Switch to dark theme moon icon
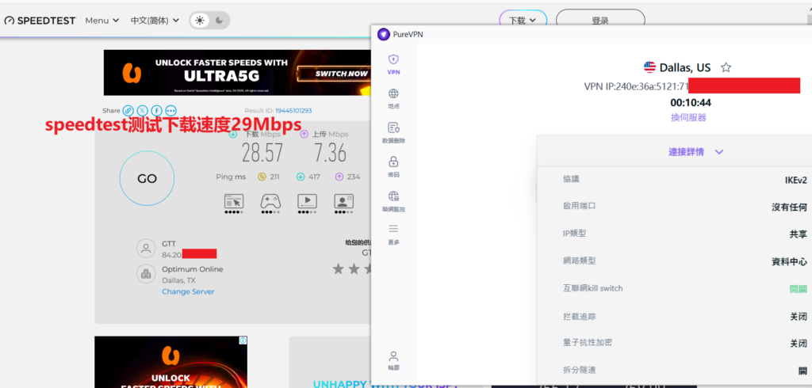The width and height of the screenshot is (812, 388). (219, 21)
